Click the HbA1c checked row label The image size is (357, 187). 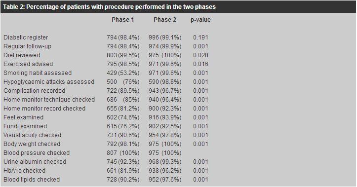24,170
